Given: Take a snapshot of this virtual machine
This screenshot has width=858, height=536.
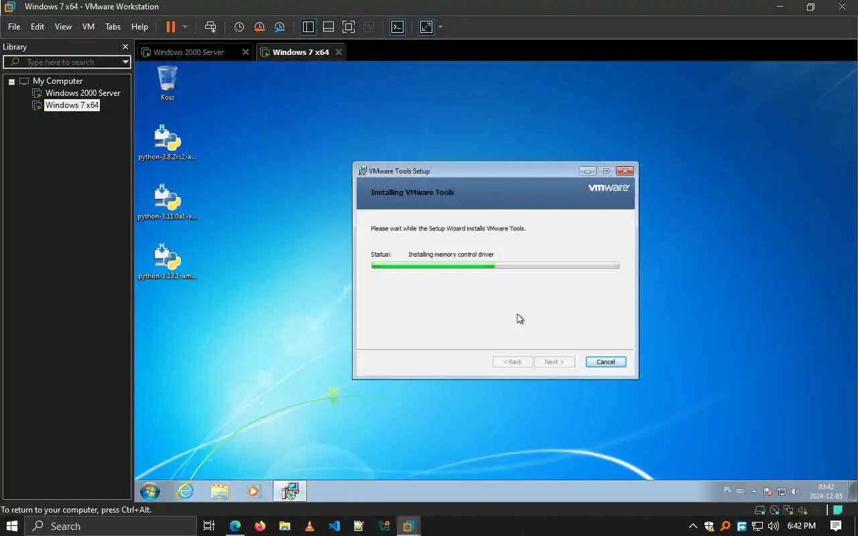Looking at the screenshot, I should [239, 27].
